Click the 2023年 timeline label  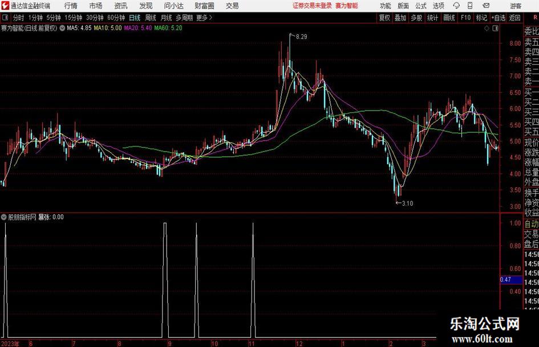[x=10, y=344]
